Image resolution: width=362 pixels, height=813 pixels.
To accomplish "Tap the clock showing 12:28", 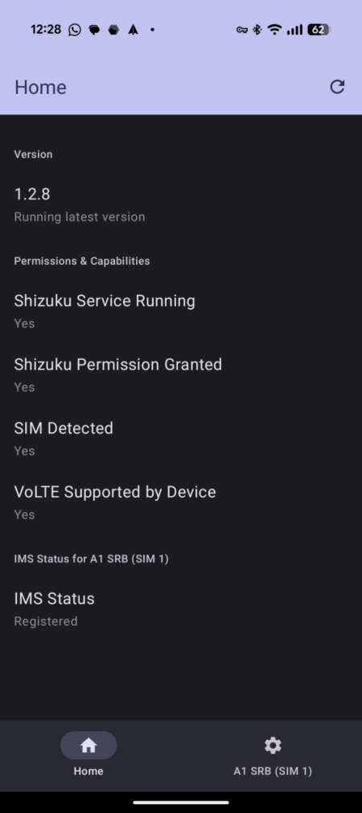I will point(46,30).
